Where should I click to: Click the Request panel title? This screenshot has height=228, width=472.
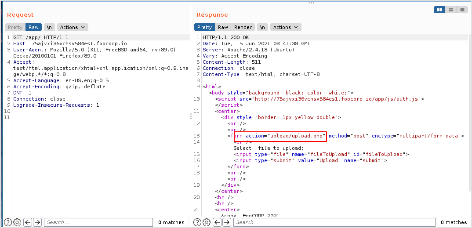[x=20, y=15]
